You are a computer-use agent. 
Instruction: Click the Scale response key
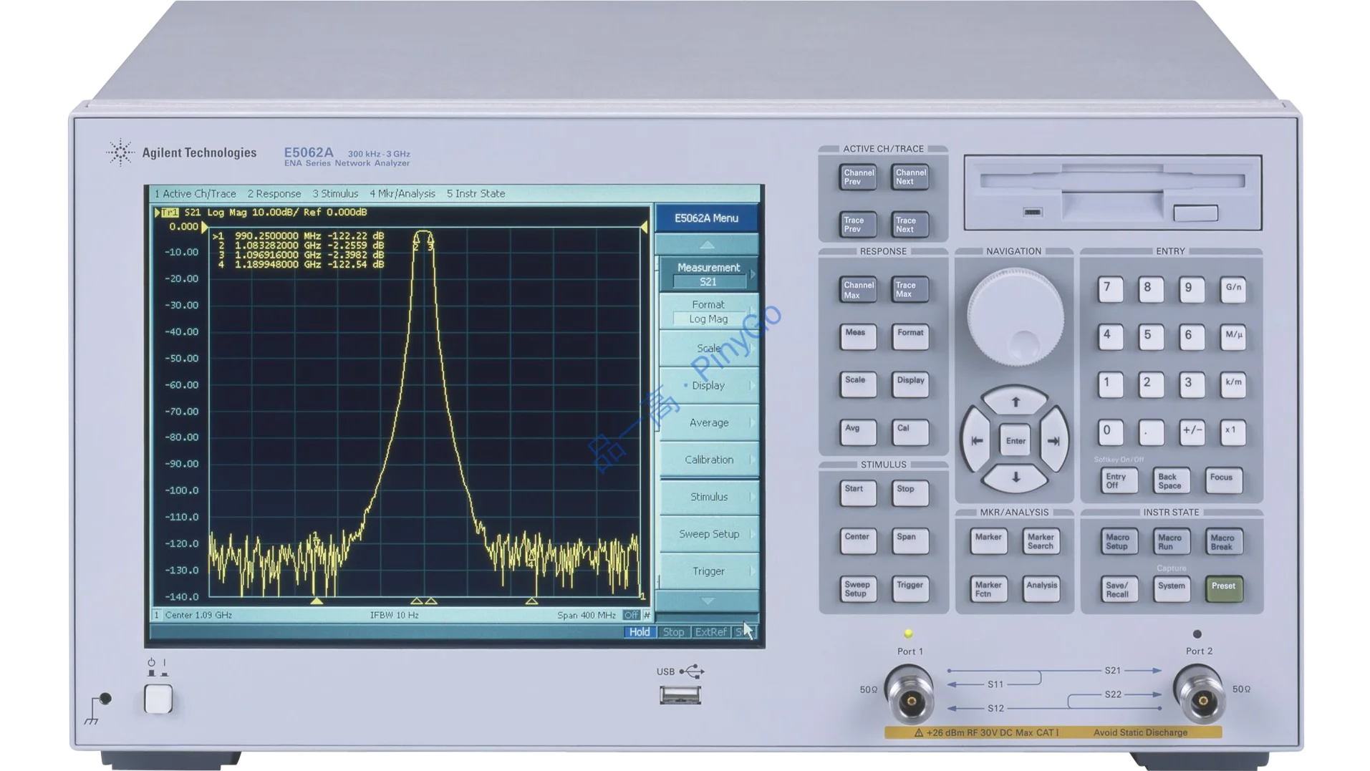(x=858, y=385)
